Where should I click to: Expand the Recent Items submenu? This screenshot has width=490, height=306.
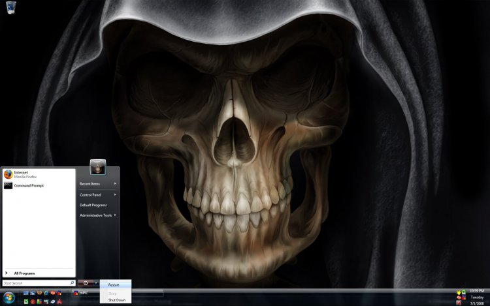[x=98, y=184]
